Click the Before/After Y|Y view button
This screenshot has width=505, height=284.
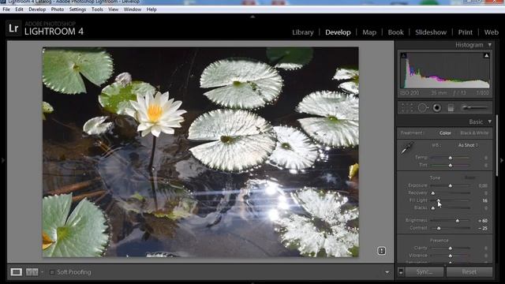click(32, 272)
